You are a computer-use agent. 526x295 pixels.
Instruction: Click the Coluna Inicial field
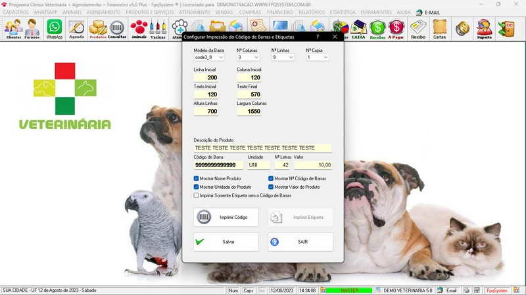tap(249, 77)
